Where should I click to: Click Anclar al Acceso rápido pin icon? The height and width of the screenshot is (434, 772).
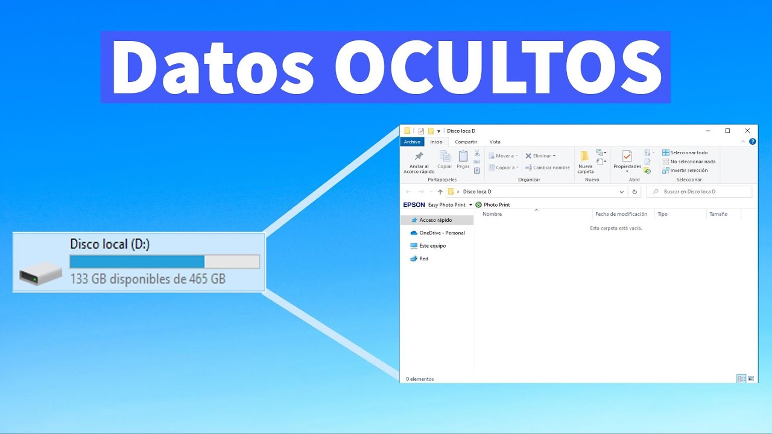coord(419,156)
